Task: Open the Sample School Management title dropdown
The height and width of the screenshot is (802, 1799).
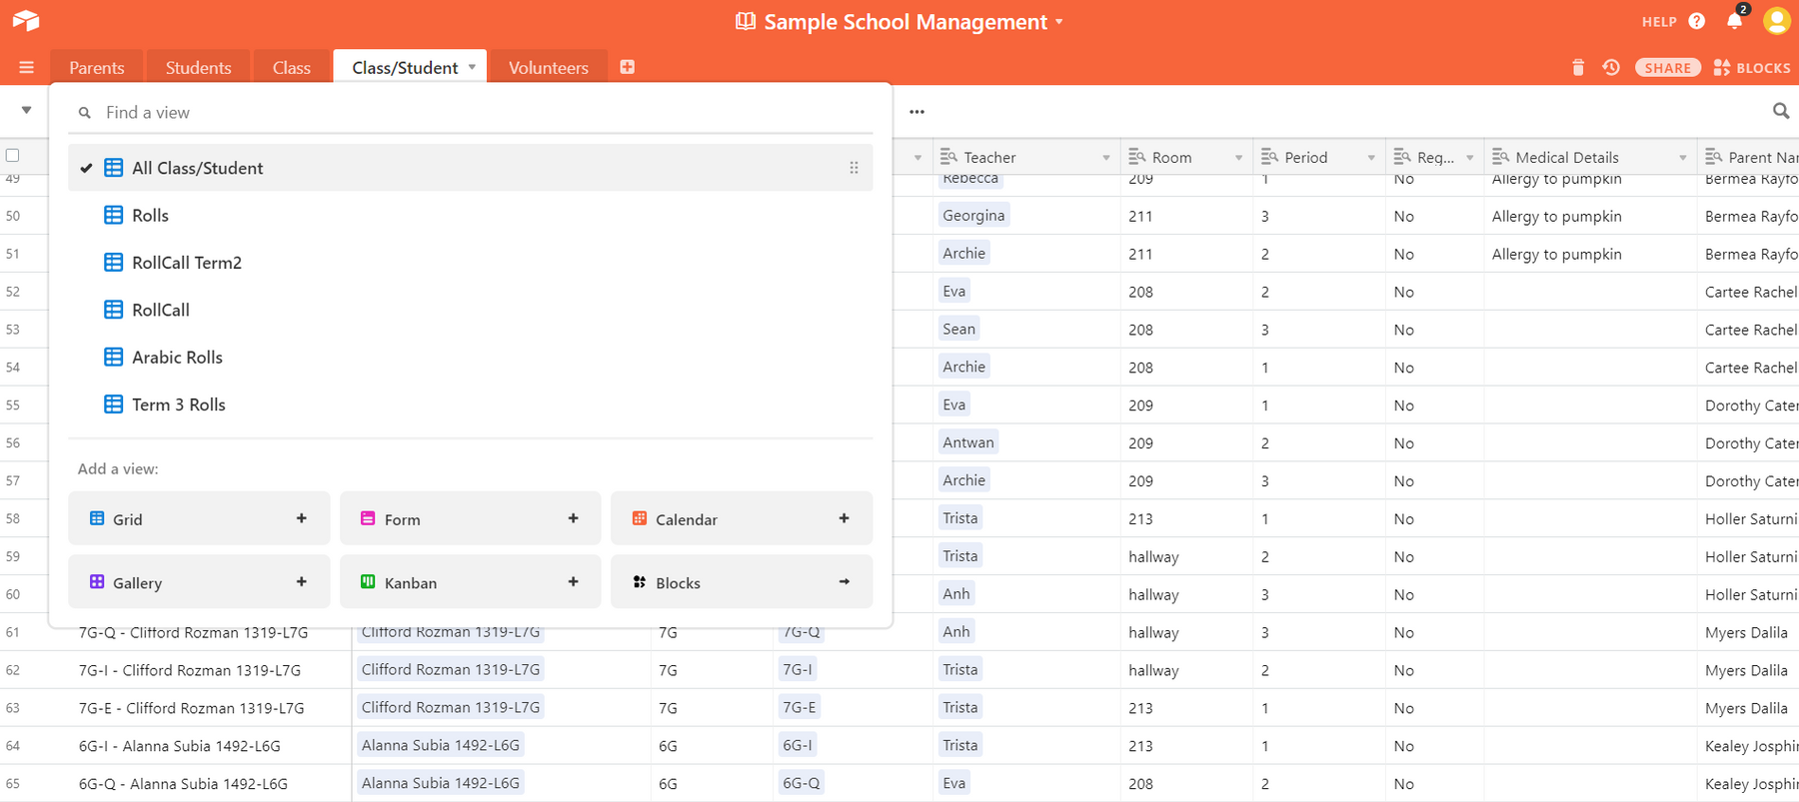Action: pos(1059,22)
